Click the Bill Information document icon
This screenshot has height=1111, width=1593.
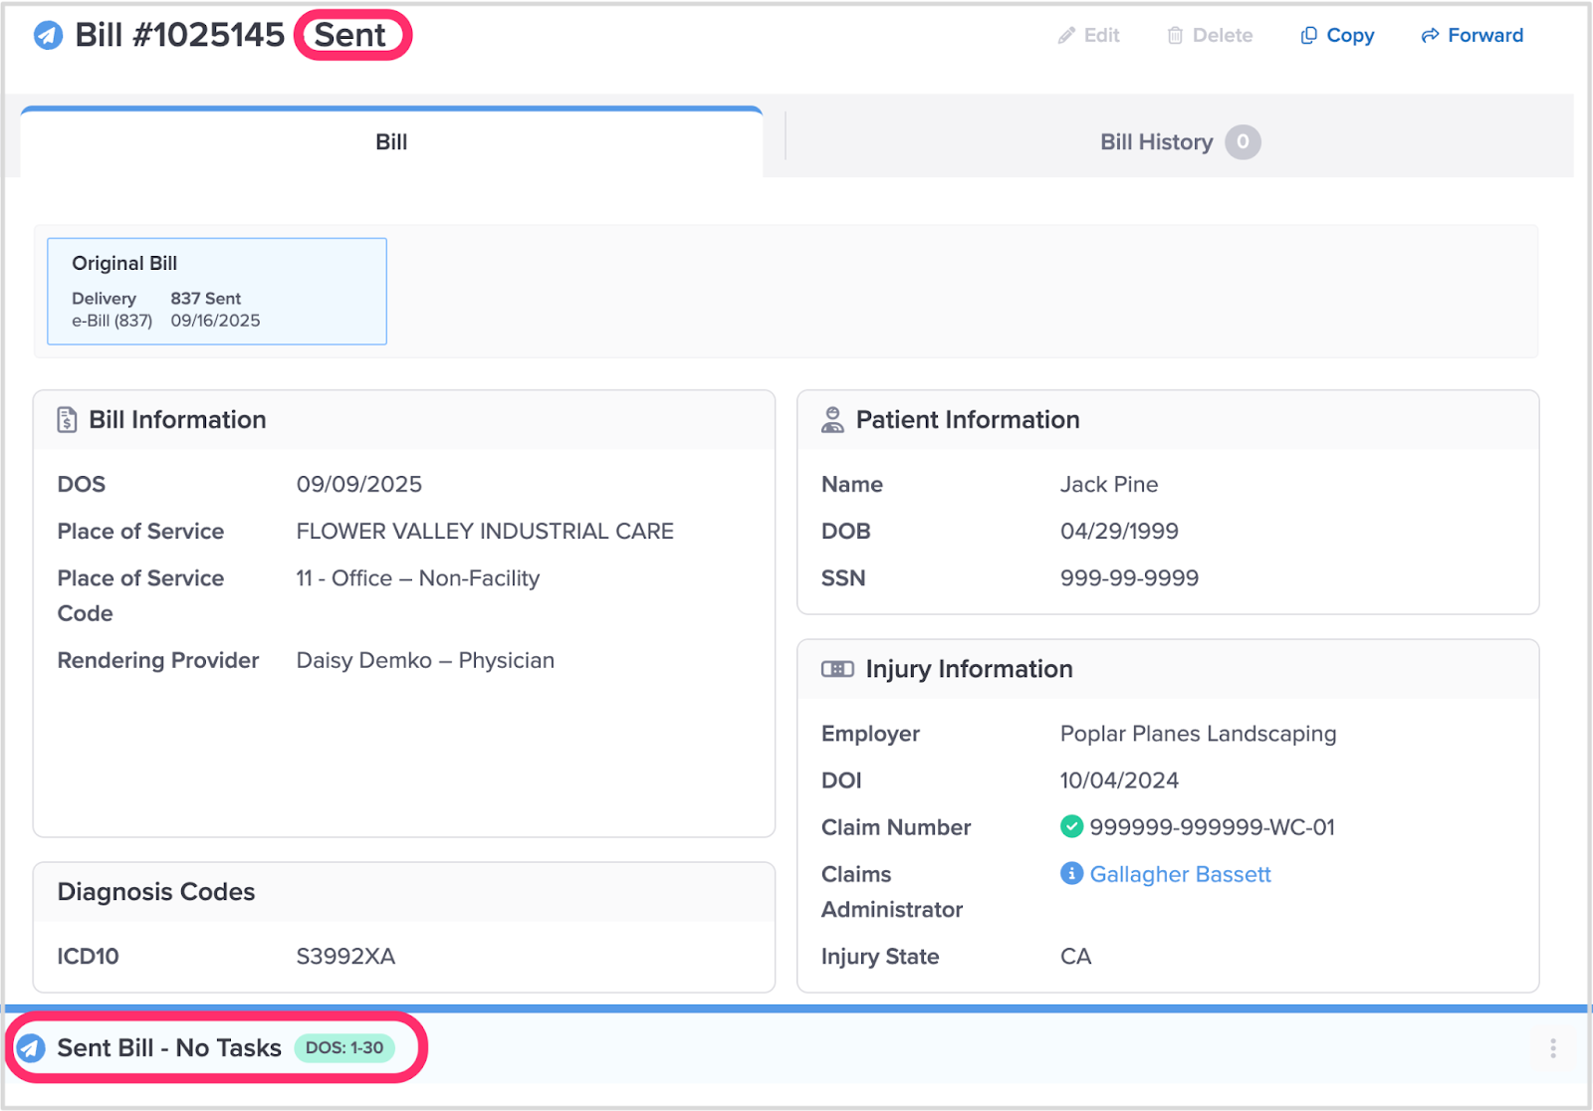67,420
